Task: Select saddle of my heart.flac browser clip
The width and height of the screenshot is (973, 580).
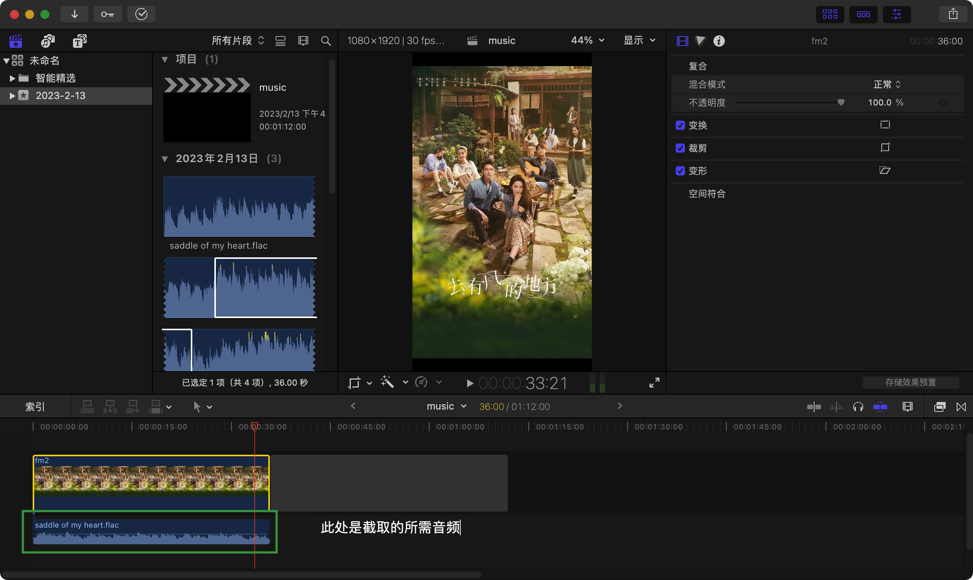Action: coord(239,207)
